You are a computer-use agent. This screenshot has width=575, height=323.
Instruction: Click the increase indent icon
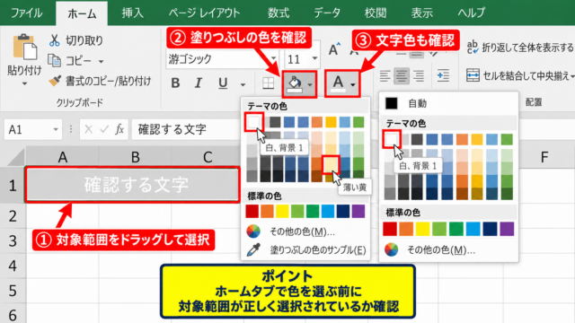[443, 75]
